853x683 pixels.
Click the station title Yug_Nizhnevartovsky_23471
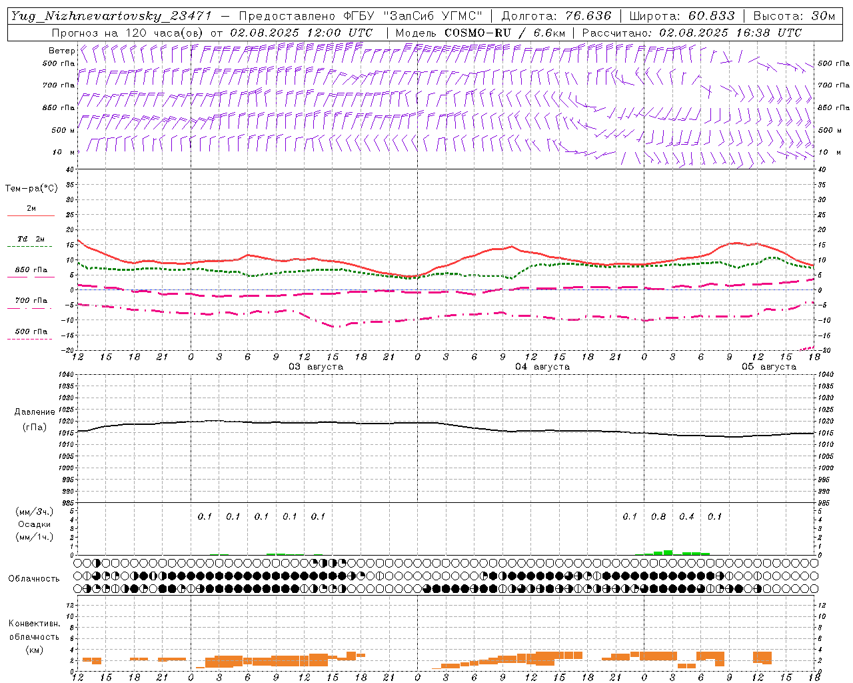pyautogui.click(x=111, y=17)
